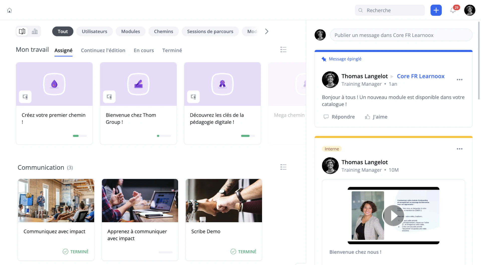Click the feed panel vertical scrollbar
The width and height of the screenshot is (481, 265).
(x=479, y=60)
